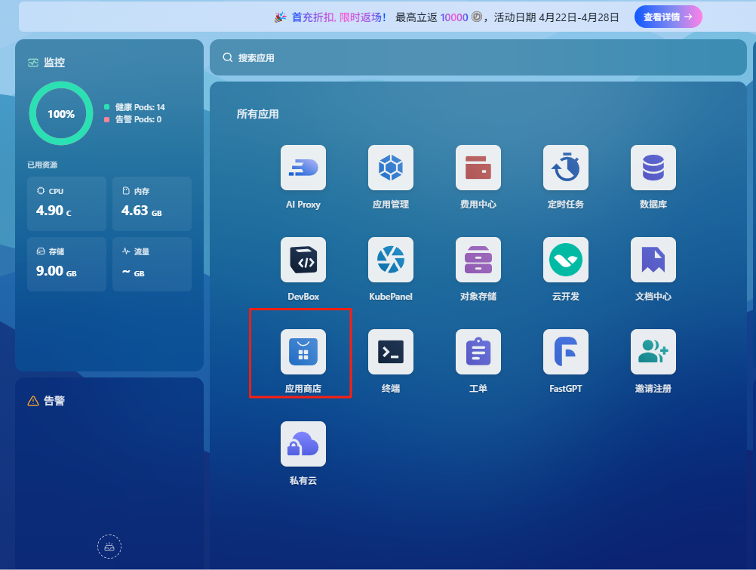756x570 pixels.
Task: Open 费用中心 billing center
Action: pos(478,168)
